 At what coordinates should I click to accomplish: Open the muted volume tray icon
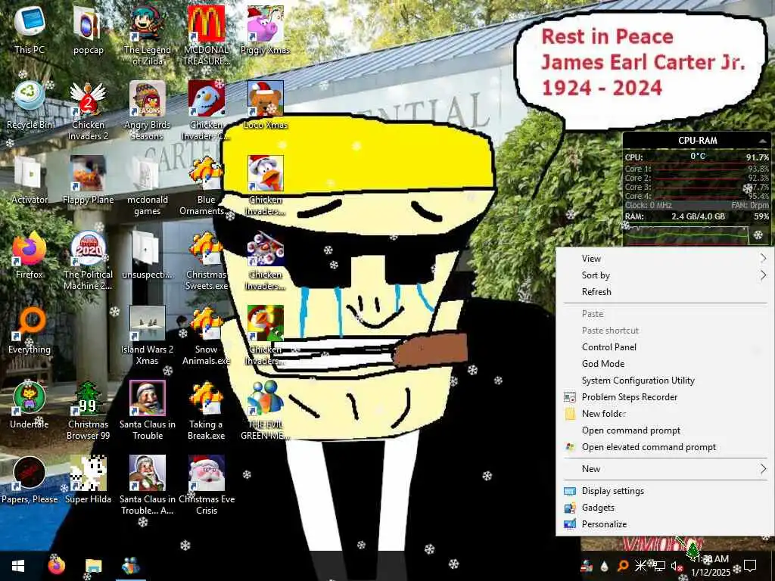[677, 566]
